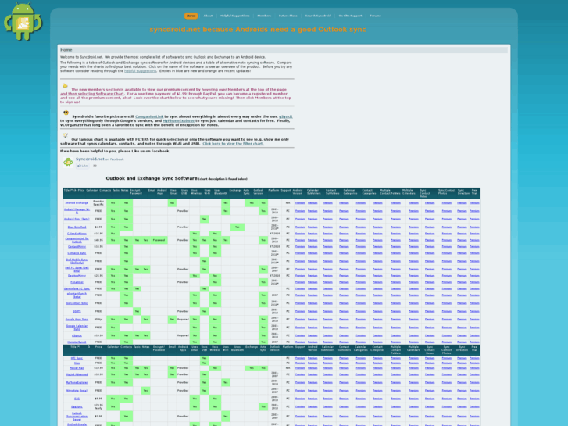
Task: Open MyPhoneExplorer row link in table
Action: click(x=77, y=382)
